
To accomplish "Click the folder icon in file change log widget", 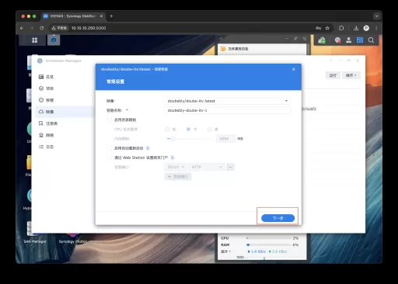I will tap(223, 49).
